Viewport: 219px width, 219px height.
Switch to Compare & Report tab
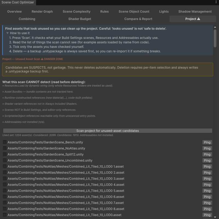(138, 19)
